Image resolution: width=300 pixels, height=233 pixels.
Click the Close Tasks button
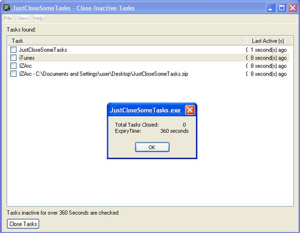[x=23, y=224]
